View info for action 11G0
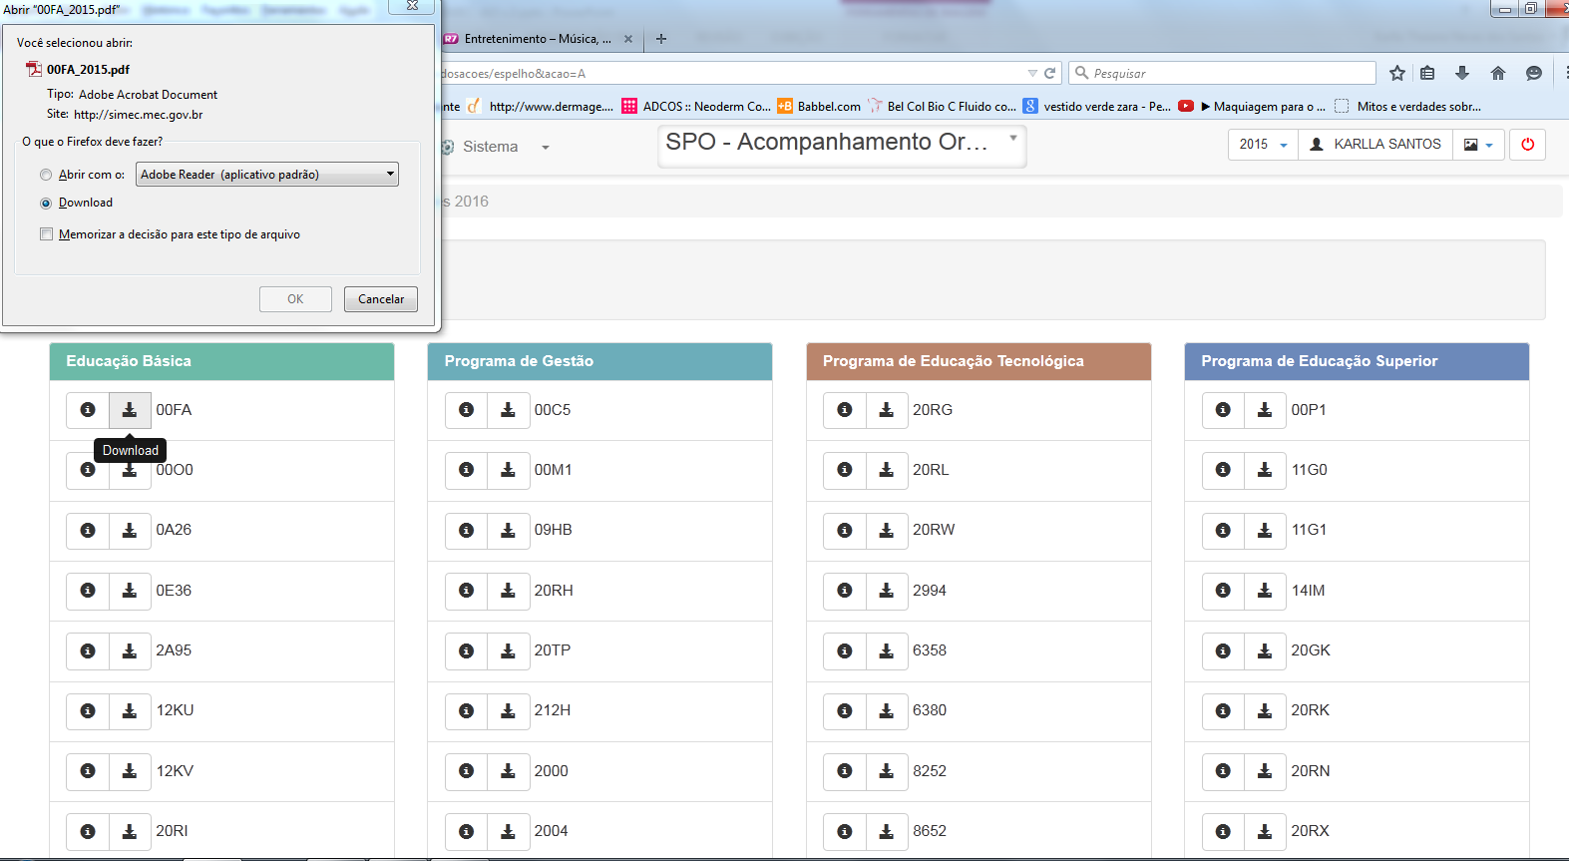The width and height of the screenshot is (1569, 861). pos(1223,470)
